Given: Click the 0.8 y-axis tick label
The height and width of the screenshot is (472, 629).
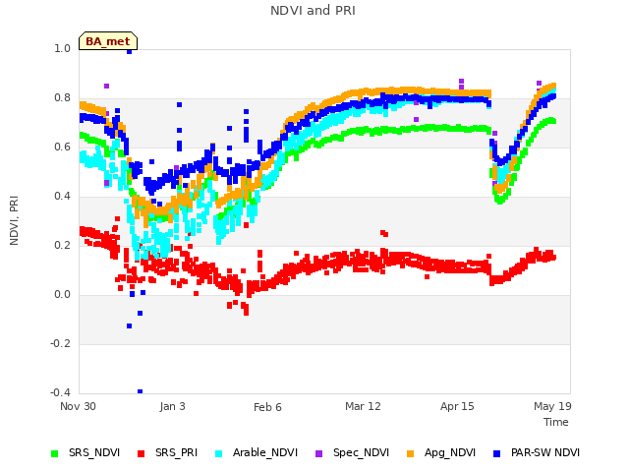Looking at the screenshot, I should click(62, 98).
